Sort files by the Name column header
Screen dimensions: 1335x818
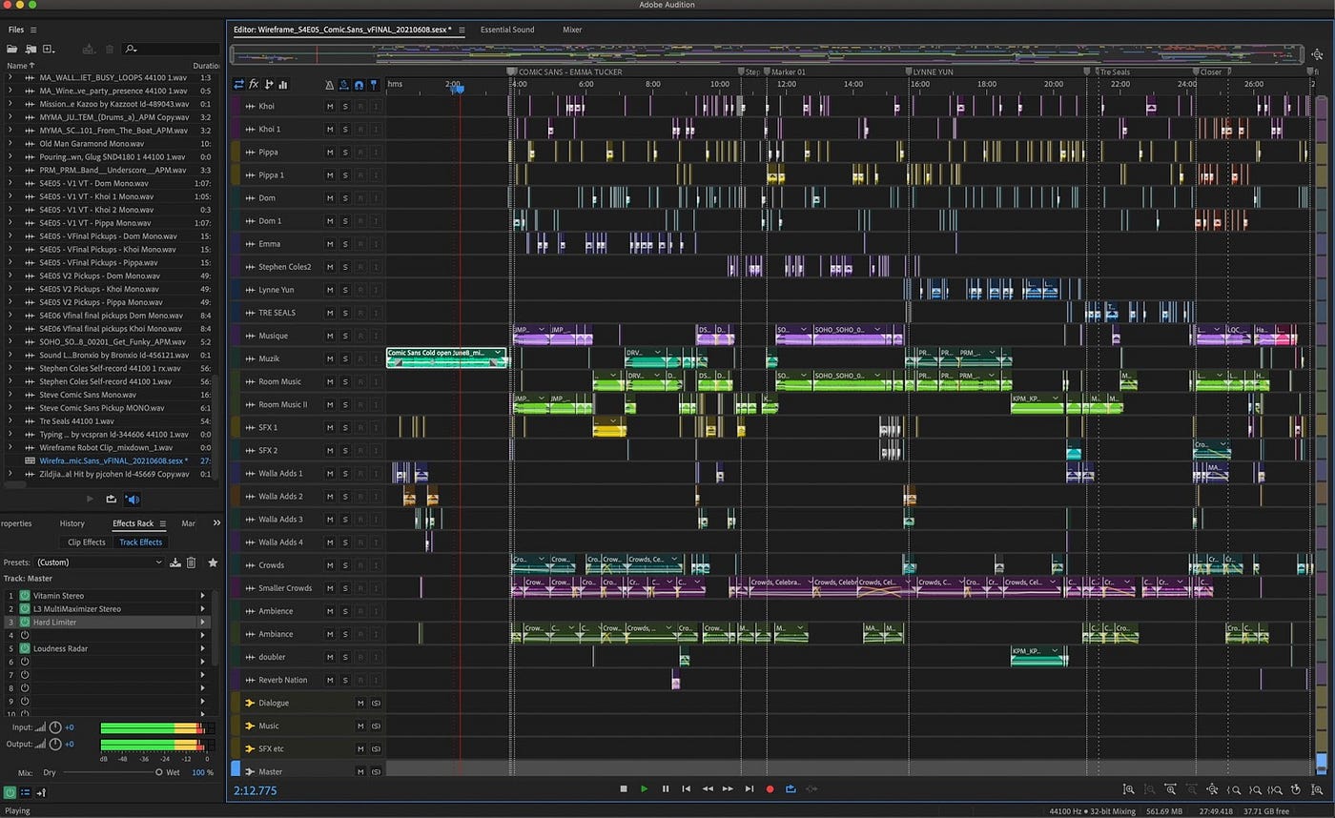18,66
